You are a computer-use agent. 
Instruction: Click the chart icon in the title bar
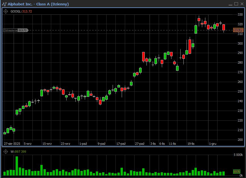(4, 4)
